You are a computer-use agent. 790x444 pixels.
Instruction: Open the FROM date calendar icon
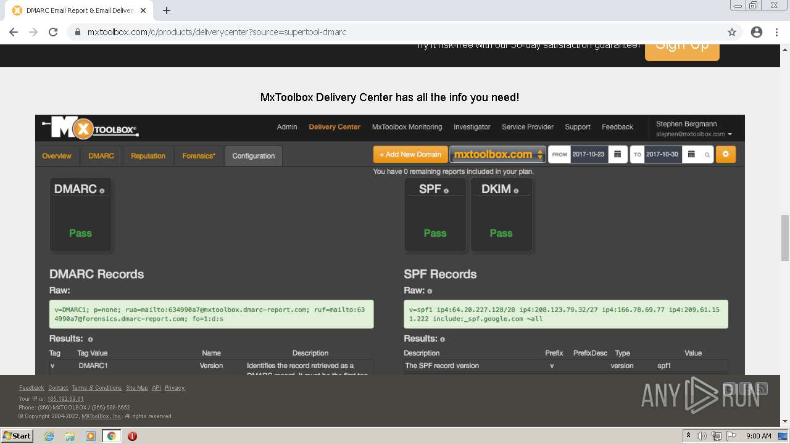pyautogui.click(x=618, y=154)
